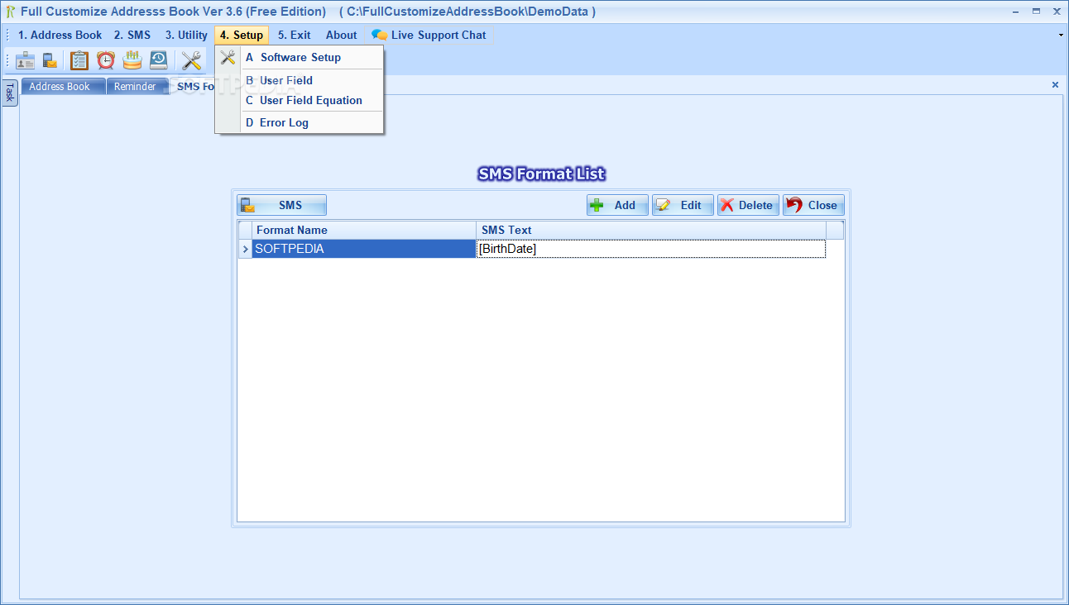Choose User Field Equation menu entry
The width and height of the screenshot is (1069, 605).
coord(300,100)
